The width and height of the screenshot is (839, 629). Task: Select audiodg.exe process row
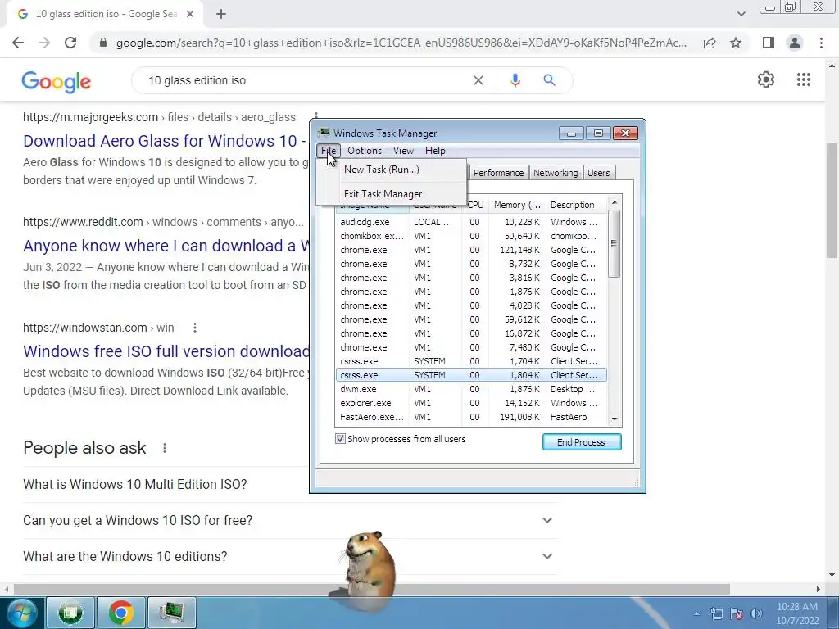pyautogui.click(x=471, y=222)
